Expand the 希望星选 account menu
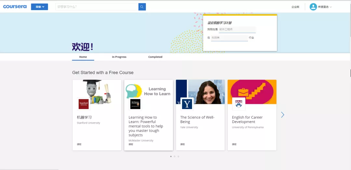Viewport: 351px width, 170px height. [325, 7]
